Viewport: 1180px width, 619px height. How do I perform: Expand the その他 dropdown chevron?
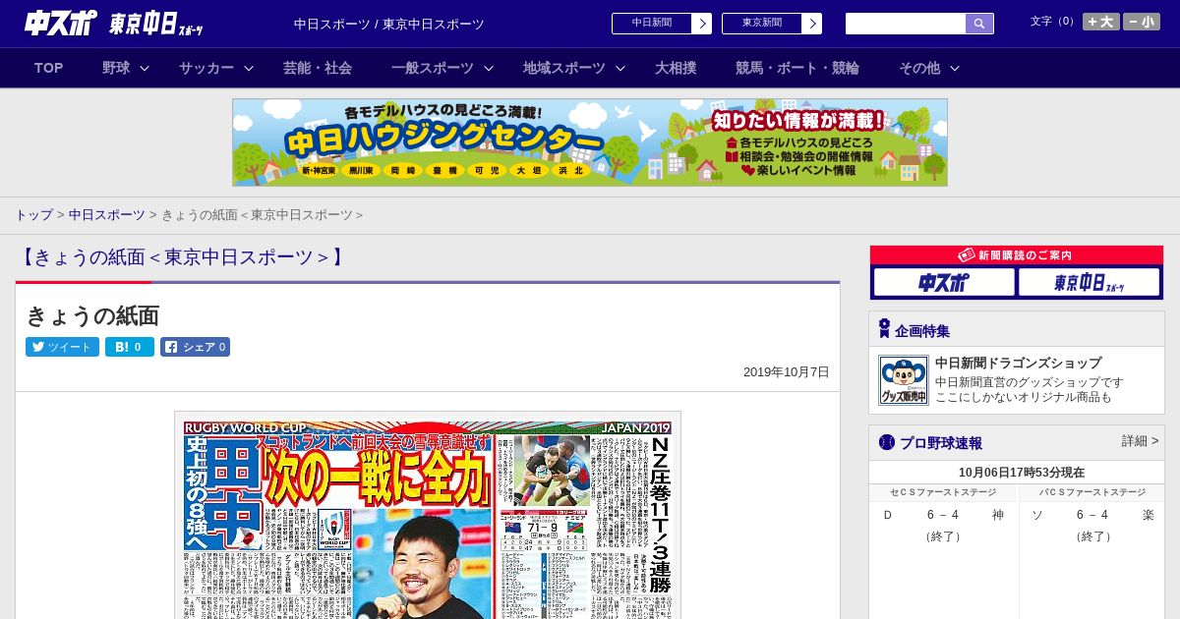[x=954, y=68]
